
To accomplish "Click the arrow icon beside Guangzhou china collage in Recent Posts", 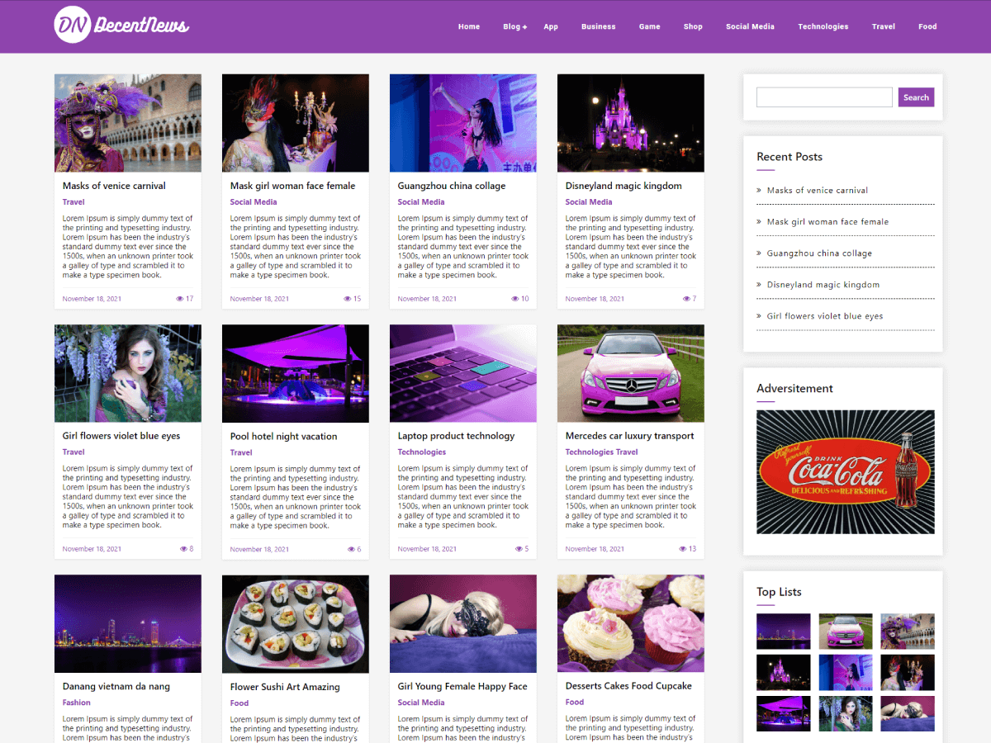I will (x=758, y=253).
